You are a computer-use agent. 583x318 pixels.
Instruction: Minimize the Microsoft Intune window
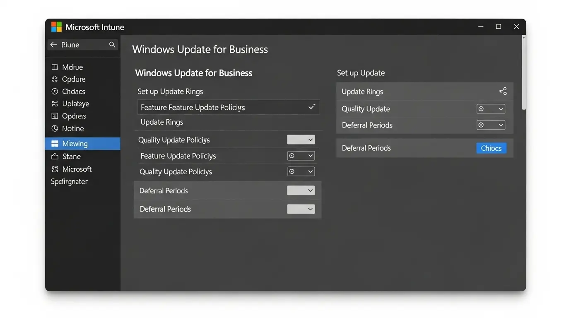481,27
